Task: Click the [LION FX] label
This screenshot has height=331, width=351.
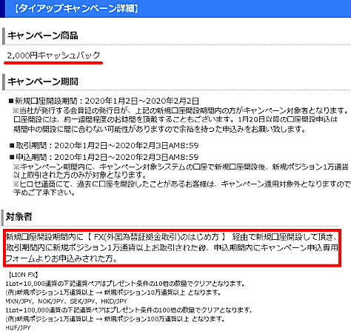Action: 23,275
